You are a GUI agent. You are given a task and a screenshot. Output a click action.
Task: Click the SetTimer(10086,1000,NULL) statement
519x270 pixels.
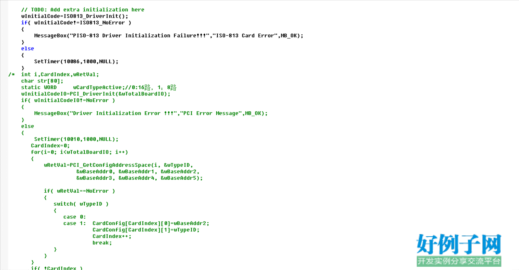click(x=76, y=62)
